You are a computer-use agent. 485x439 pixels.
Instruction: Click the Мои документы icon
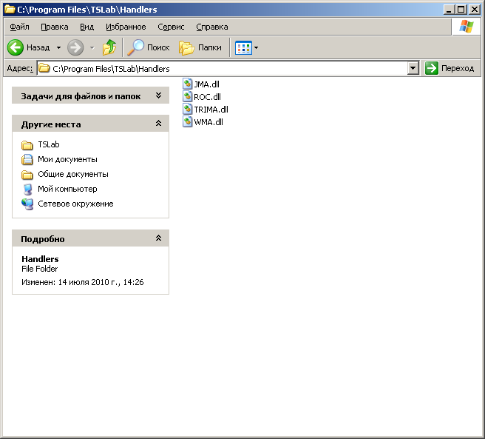point(27,159)
